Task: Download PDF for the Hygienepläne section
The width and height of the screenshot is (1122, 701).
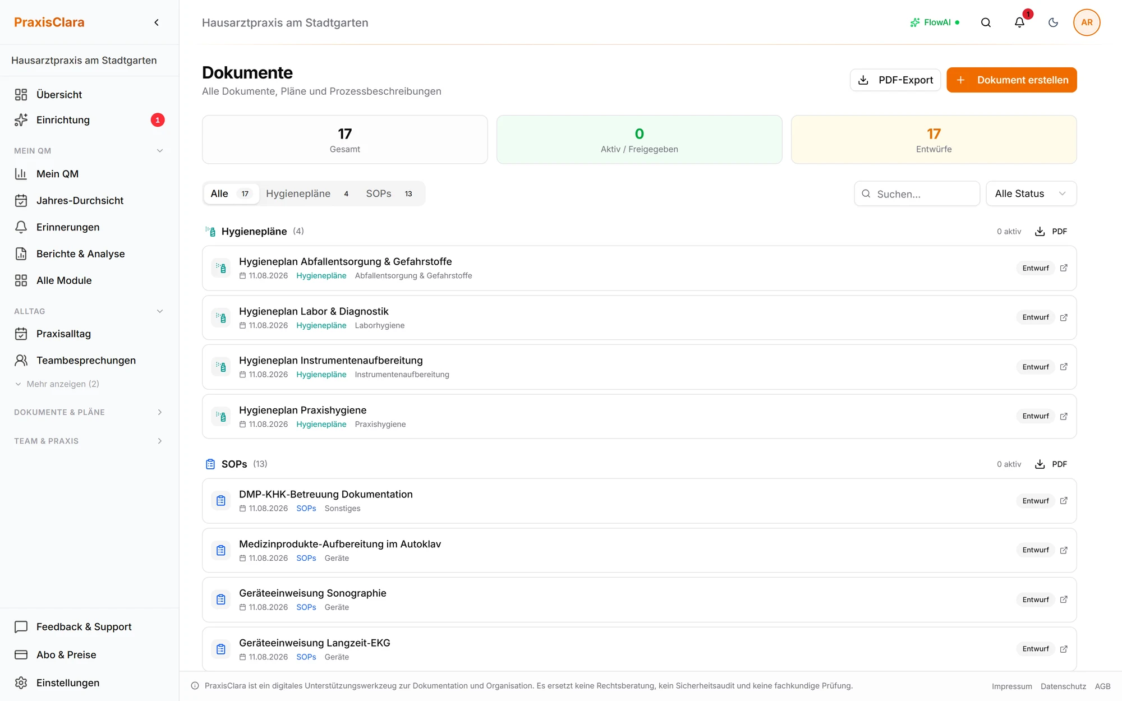Action: [1051, 232]
